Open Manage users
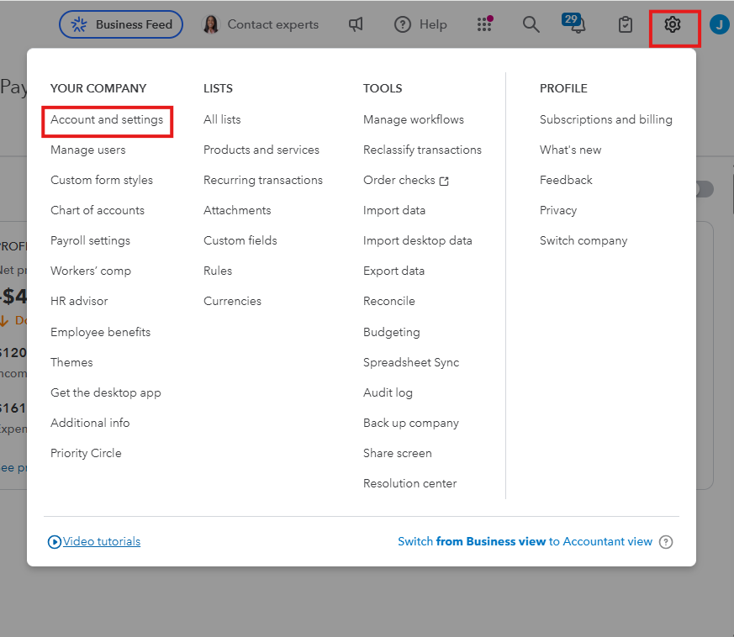This screenshot has width=734, height=637. pos(88,150)
